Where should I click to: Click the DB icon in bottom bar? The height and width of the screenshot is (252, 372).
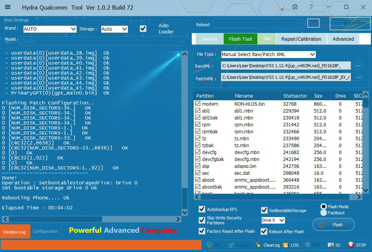(209, 245)
